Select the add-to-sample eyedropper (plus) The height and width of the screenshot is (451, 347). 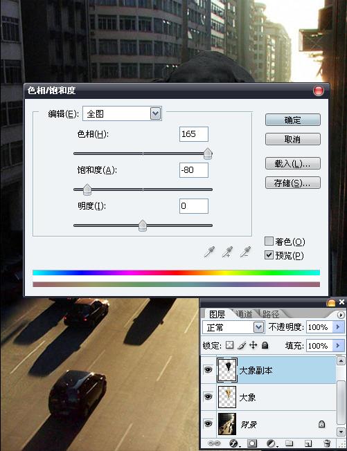tap(227, 251)
